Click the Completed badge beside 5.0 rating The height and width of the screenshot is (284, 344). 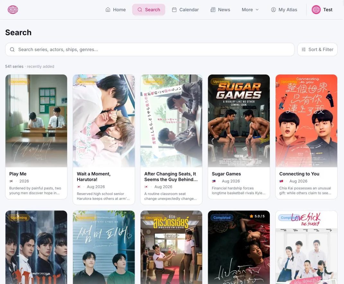[x=222, y=218]
